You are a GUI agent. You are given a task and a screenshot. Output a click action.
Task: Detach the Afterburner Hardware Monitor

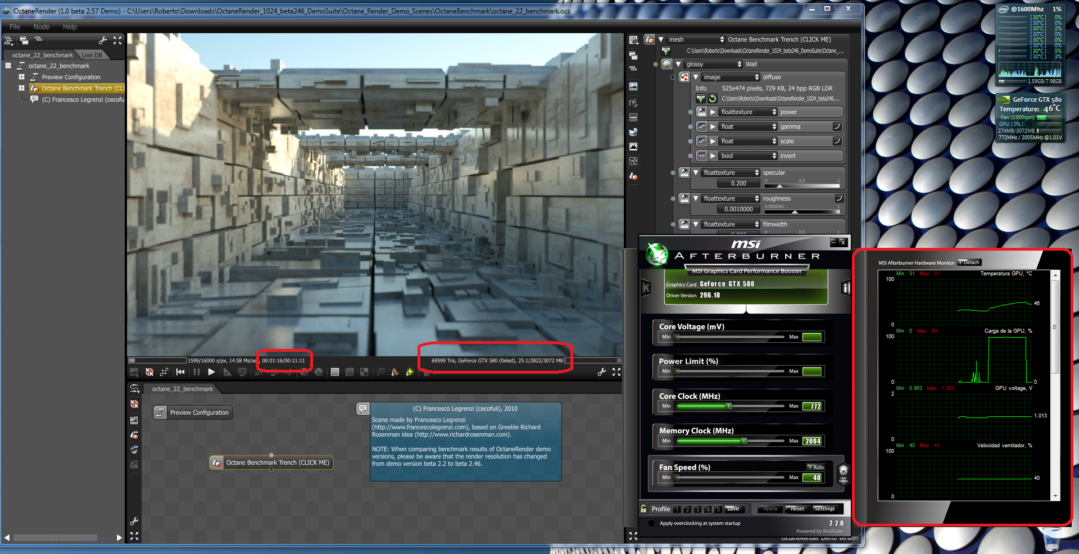(969, 262)
